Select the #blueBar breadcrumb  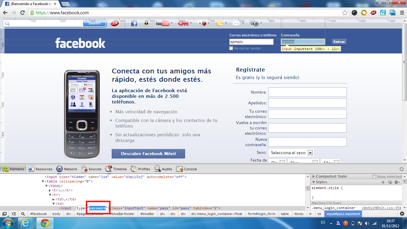(147, 214)
